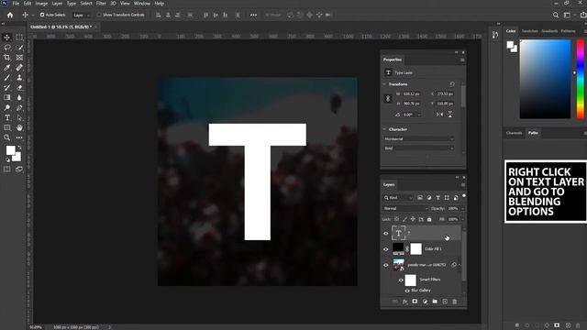Click the rotation angle input field

408,115
